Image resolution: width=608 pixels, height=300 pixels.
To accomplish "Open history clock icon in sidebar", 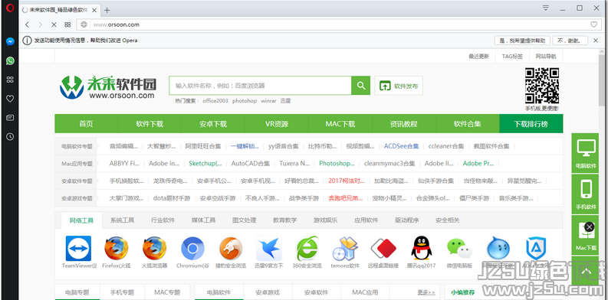I will point(10,136).
